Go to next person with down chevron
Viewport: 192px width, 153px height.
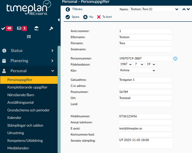188,9
